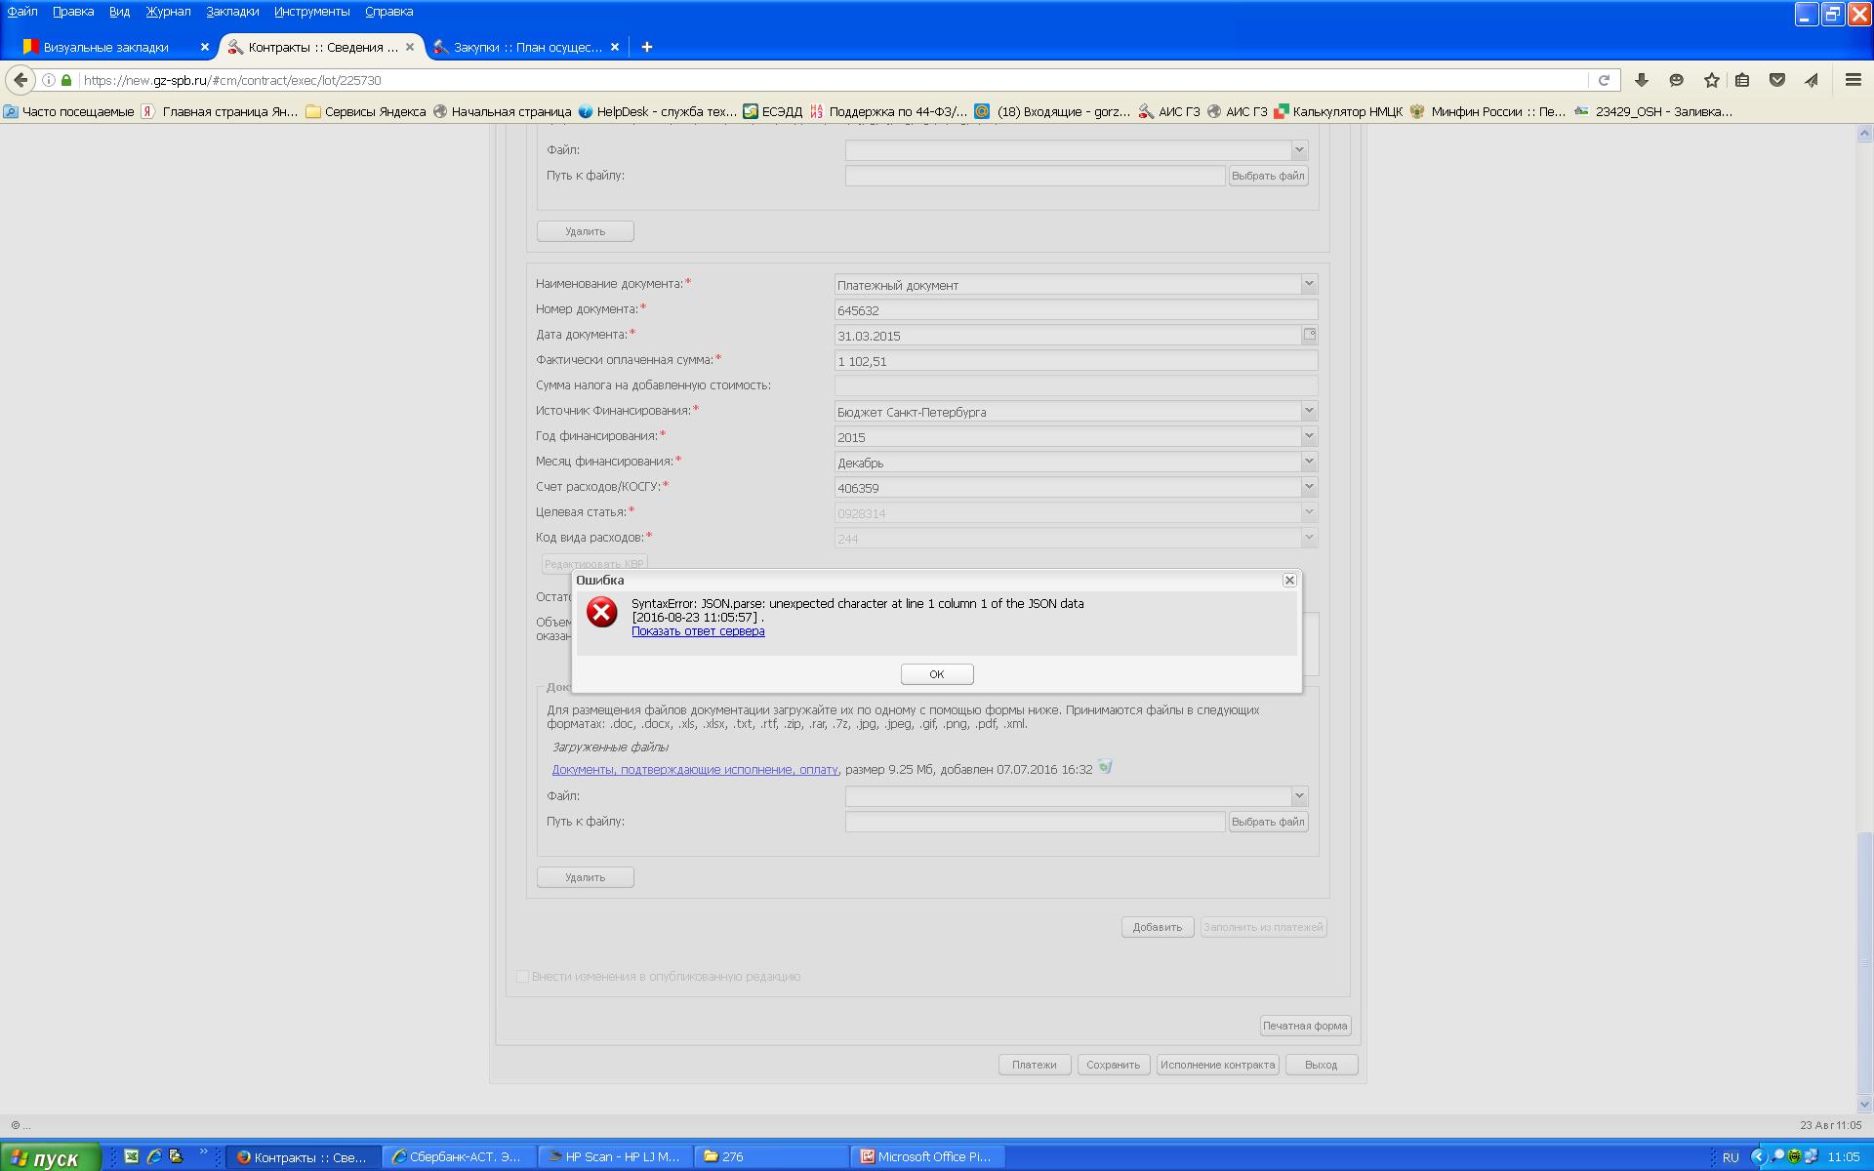Image resolution: width=1874 pixels, height=1171 pixels.
Task: Delete uploaded file via trash icon
Action: click(x=1105, y=767)
